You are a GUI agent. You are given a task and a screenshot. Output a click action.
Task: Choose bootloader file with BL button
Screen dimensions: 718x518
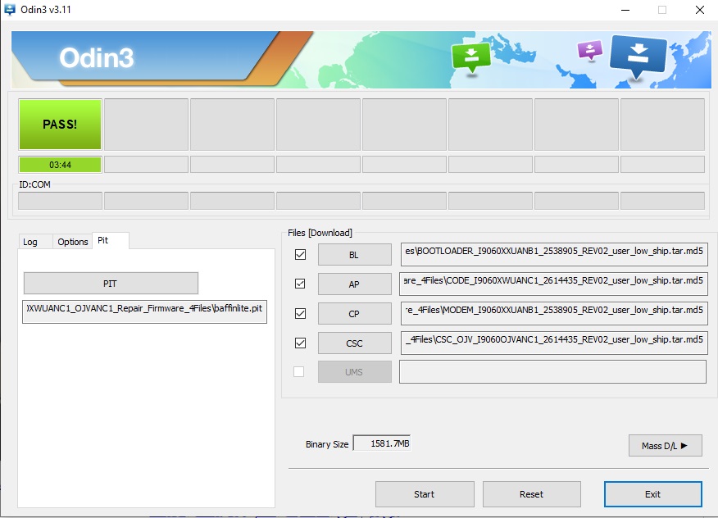[x=354, y=255]
